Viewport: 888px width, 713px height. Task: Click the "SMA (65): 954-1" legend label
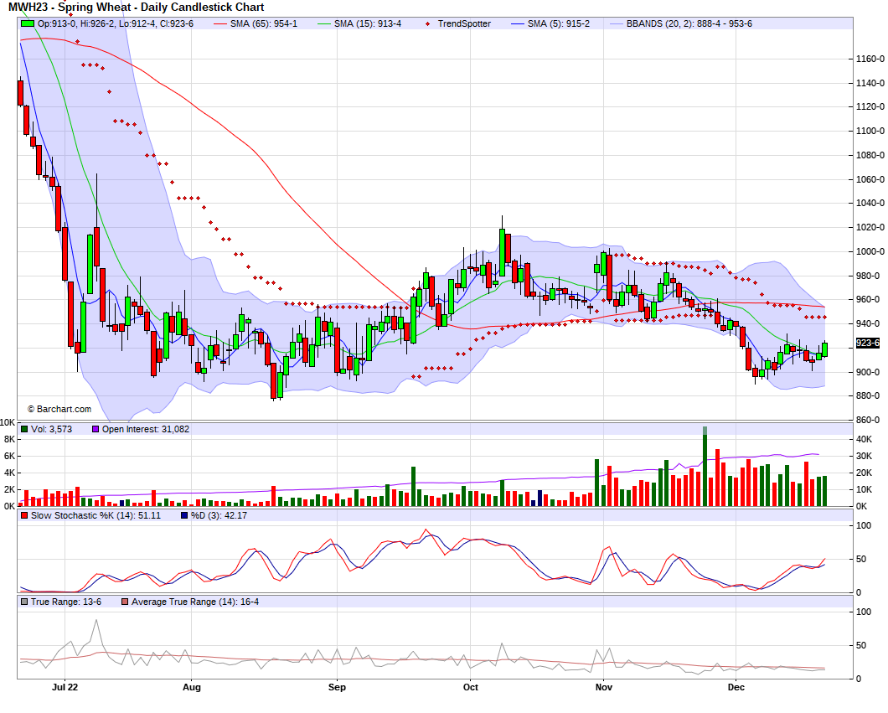[x=264, y=23]
